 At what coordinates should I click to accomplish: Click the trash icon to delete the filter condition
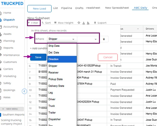click(x=104, y=39)
